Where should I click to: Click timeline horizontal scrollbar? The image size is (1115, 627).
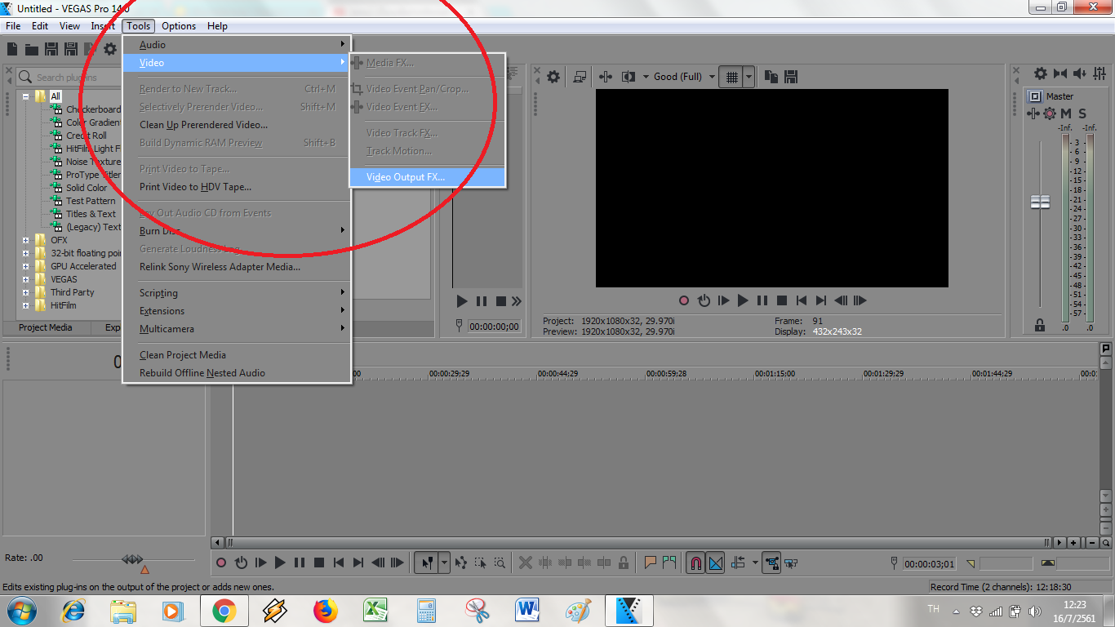[637, 542]
